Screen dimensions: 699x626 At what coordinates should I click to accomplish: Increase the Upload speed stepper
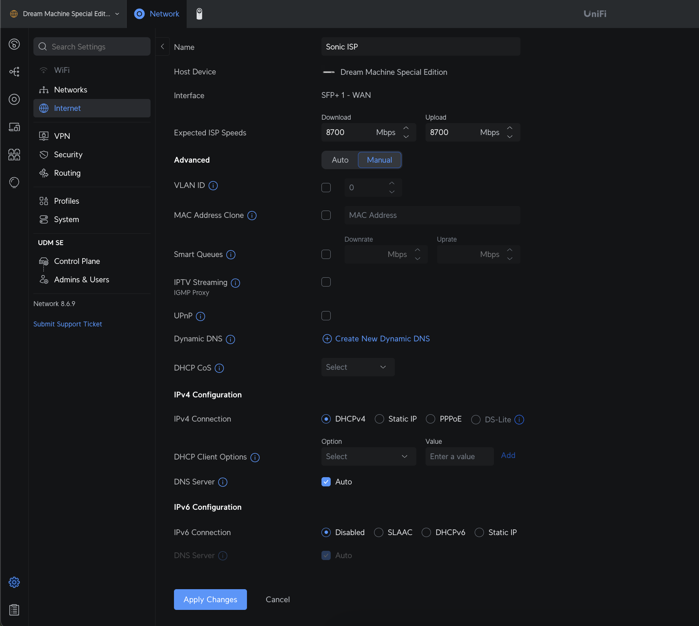510,128
